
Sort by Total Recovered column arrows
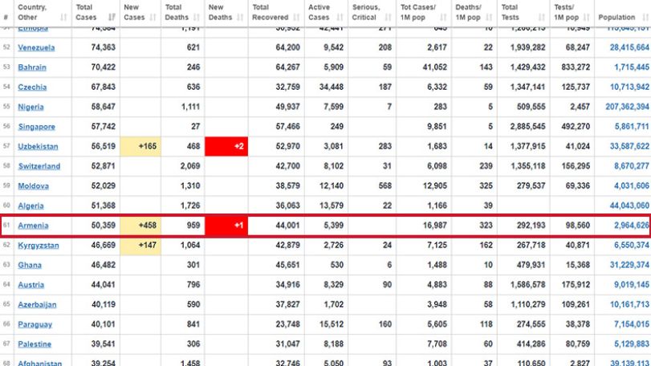point(296,18)
